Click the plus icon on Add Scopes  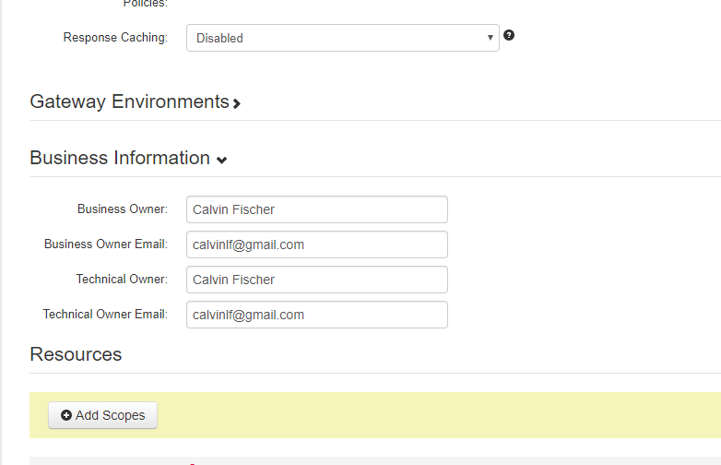(x=66, y=415)
